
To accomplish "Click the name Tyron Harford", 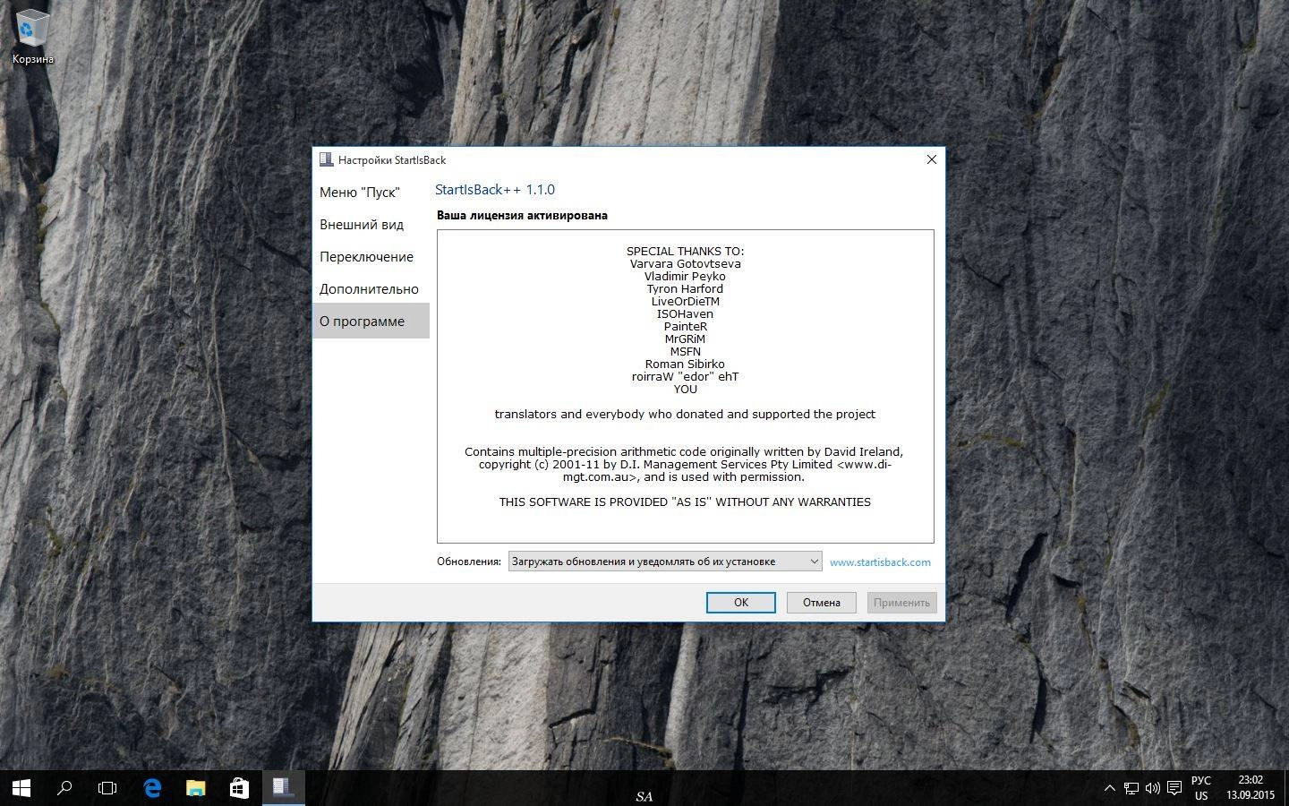I will (x=685, y=289).
